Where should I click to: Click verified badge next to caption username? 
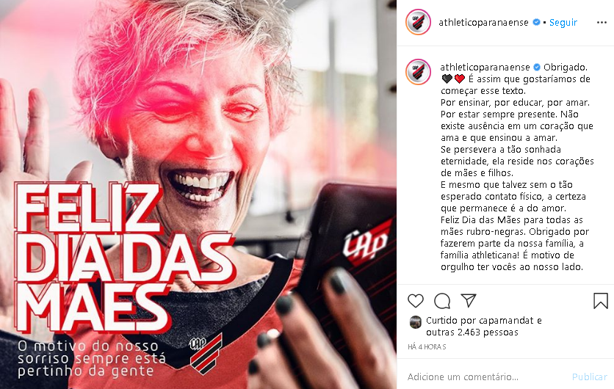[538, 68]
